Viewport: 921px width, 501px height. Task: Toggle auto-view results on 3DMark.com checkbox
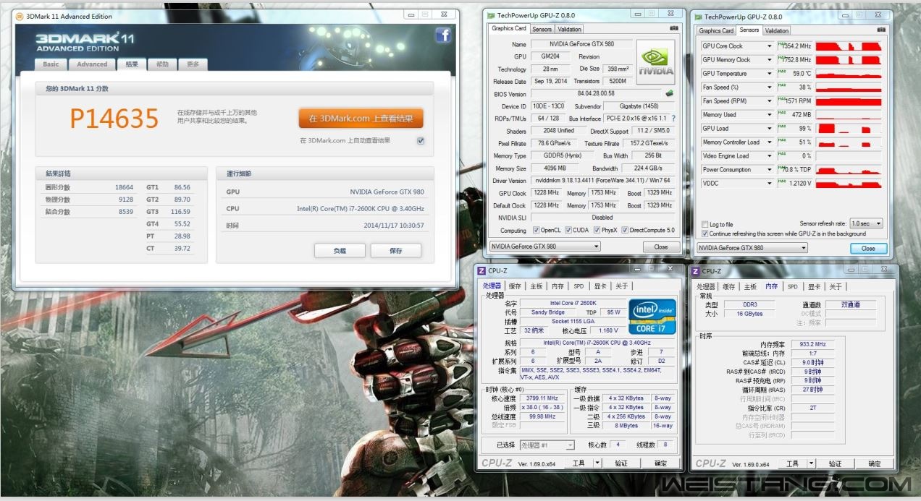[x=421, y=141]
